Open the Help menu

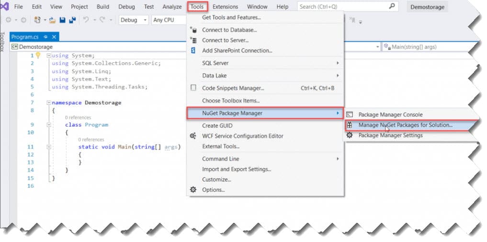click(x=283, y=7)
